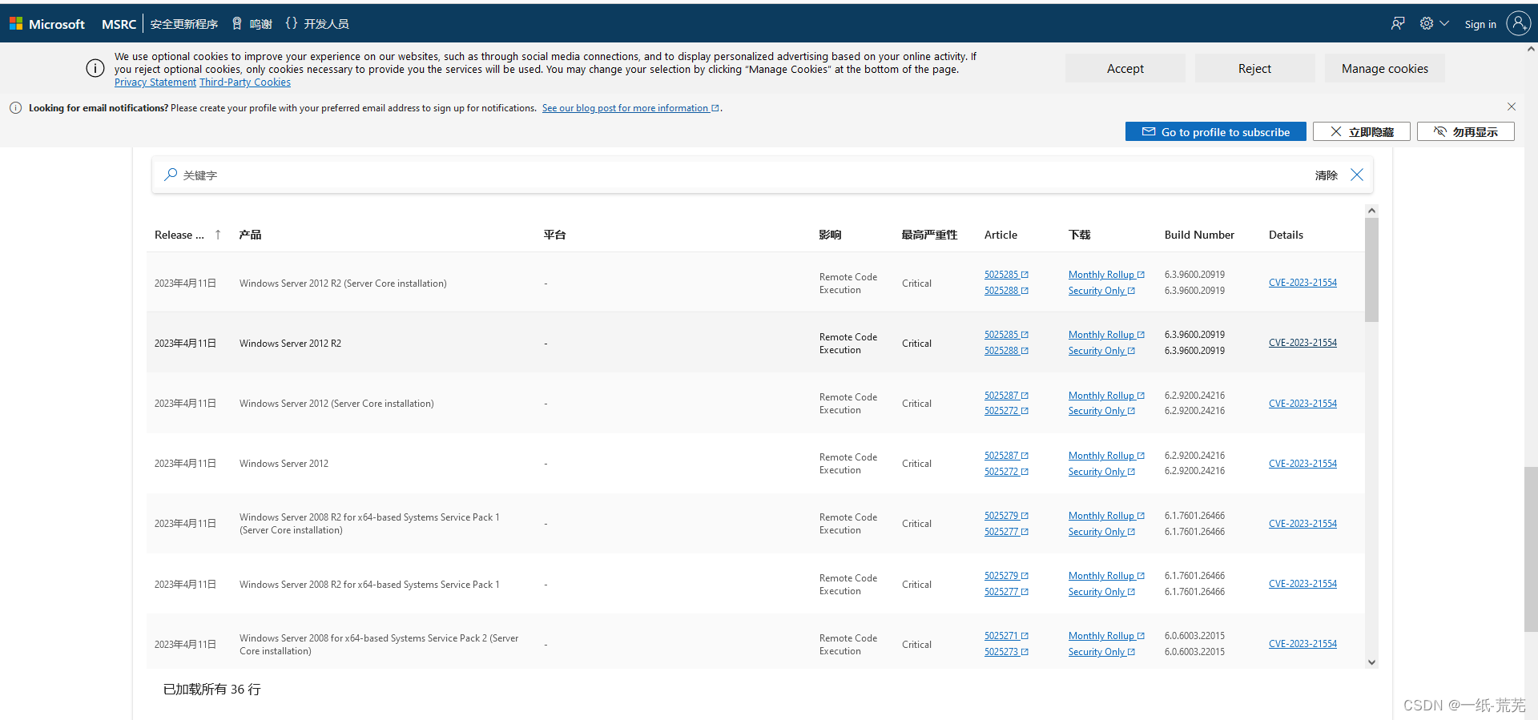This screenshot has height=720, width=1538.
Task: Click the search magnifier icon
Action: coord(171,175)
